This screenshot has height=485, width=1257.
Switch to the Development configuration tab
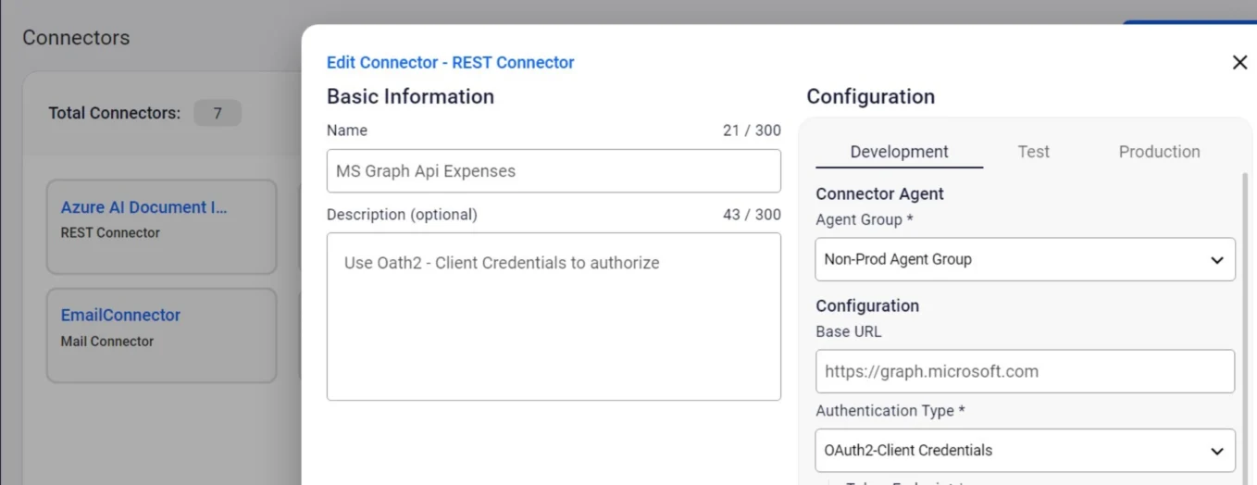pos(899,152)
